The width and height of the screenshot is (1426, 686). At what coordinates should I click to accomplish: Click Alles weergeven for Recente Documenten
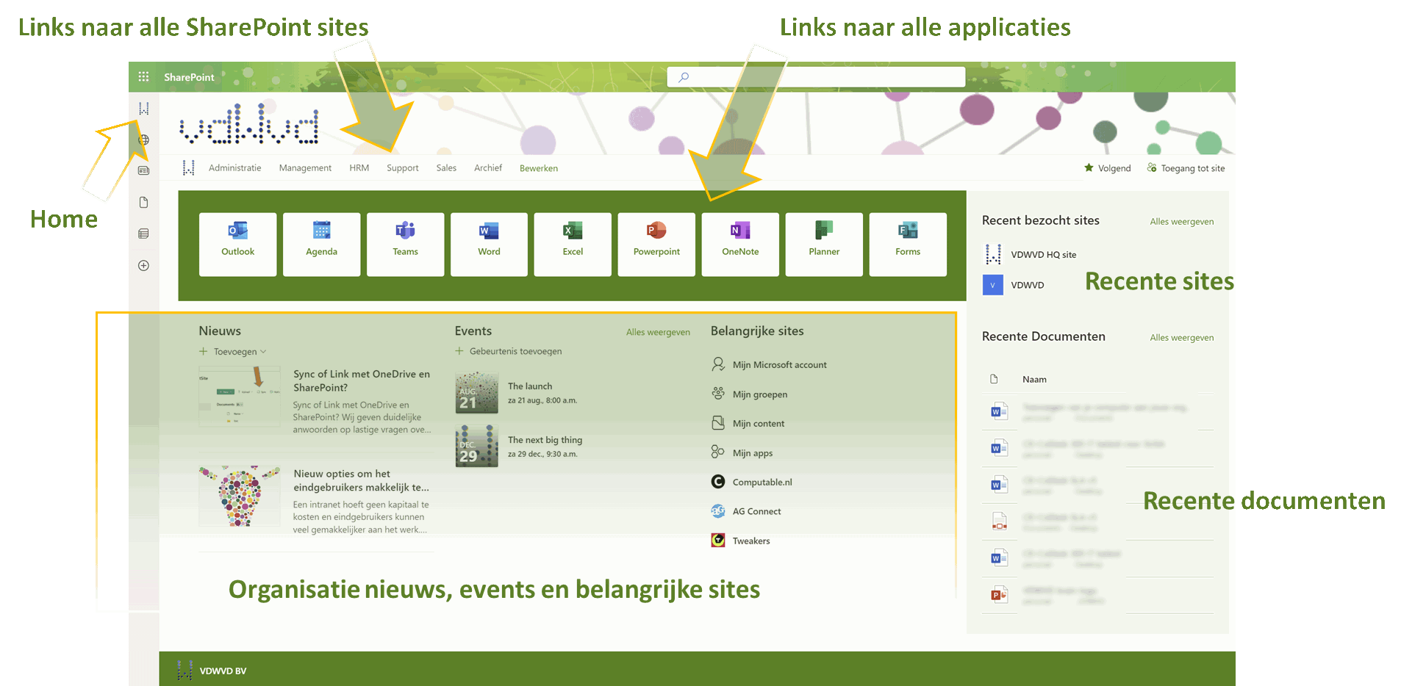pos(1181,337)
